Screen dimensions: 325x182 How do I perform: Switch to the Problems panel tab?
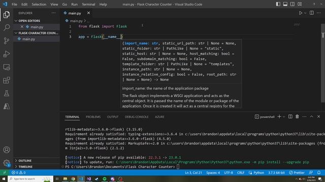pyautogui.click(x=93, y=117)
